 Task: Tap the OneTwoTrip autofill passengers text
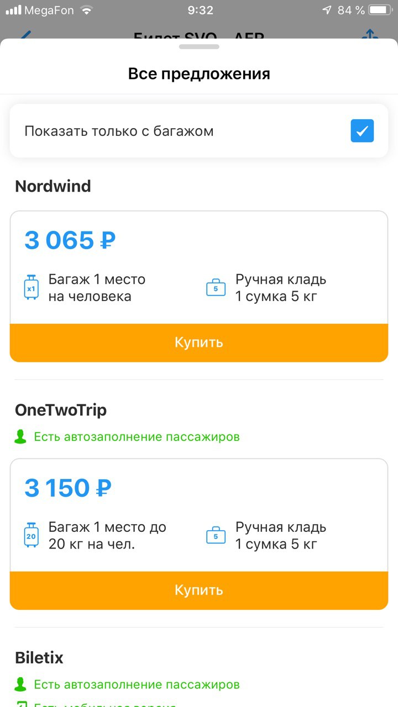click(x=137, y=437)
